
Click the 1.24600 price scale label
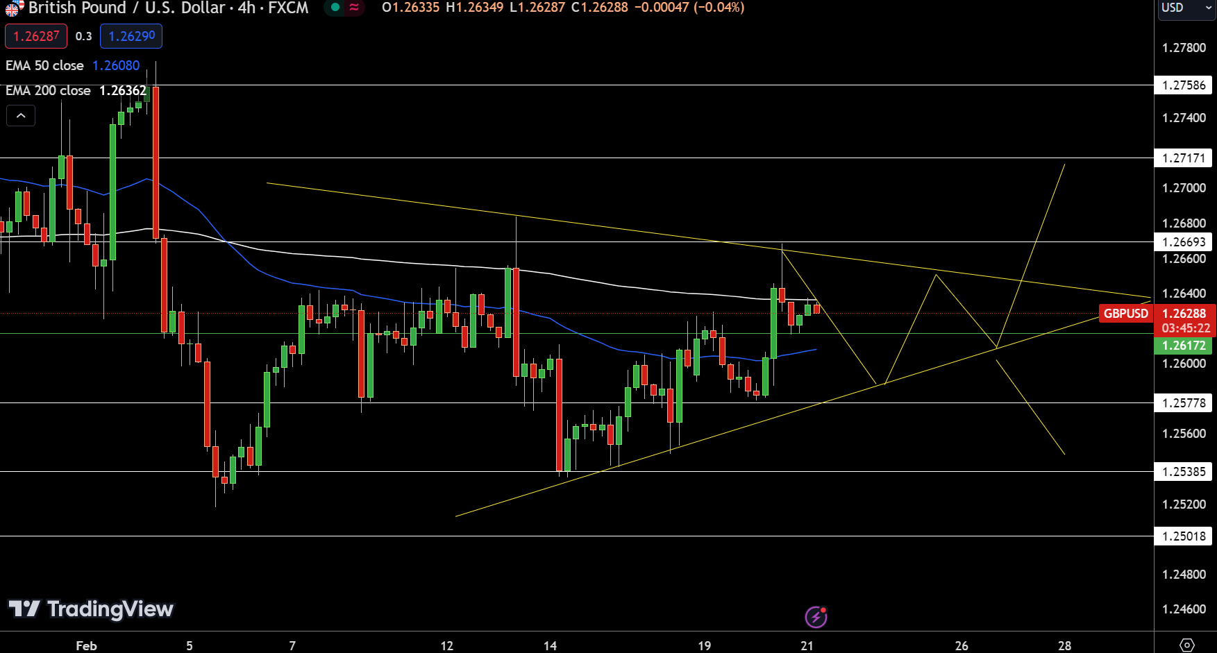[x=1184, y=609]
